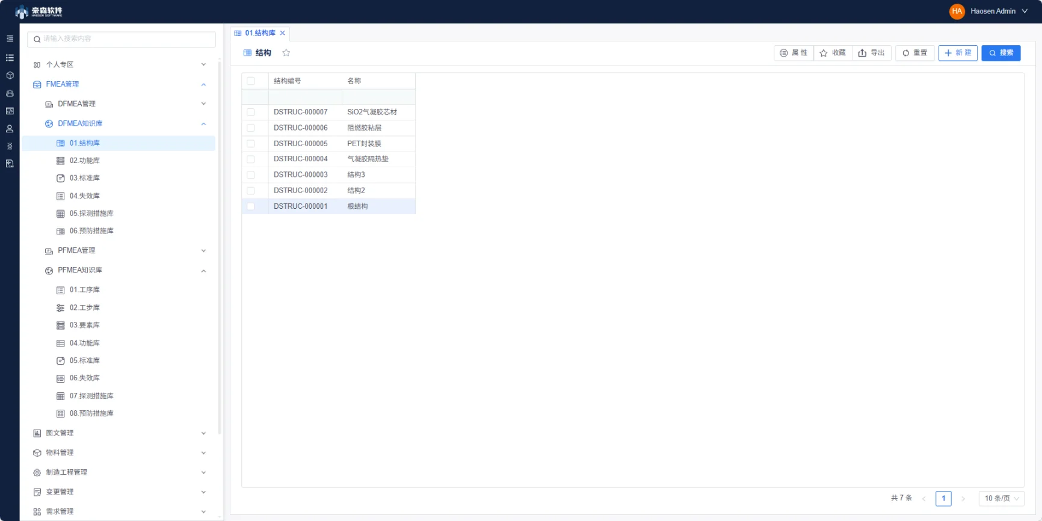Open 03.要素库 menu item
The image size is (1042, 521).
point(119,325)
